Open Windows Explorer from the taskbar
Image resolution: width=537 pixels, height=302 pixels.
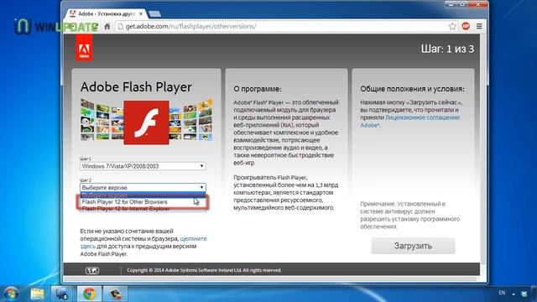click(x=37, y=294)
